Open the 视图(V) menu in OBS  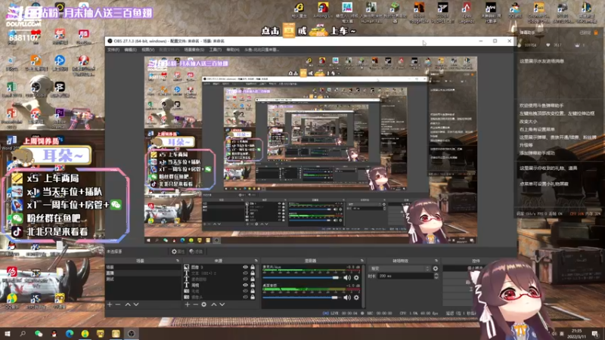click(147, 50)
